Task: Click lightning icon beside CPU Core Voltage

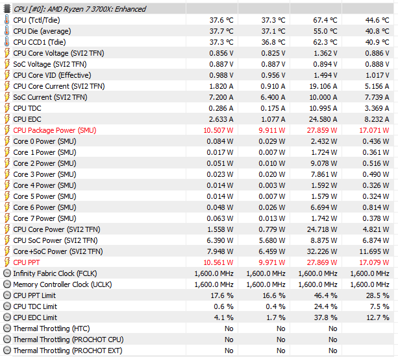Action: 7,53
